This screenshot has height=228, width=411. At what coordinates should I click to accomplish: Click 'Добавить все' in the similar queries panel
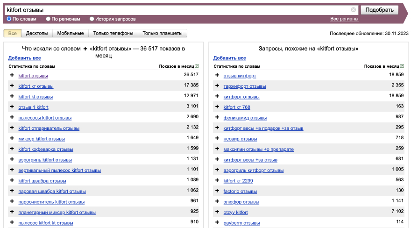(230, 58)
